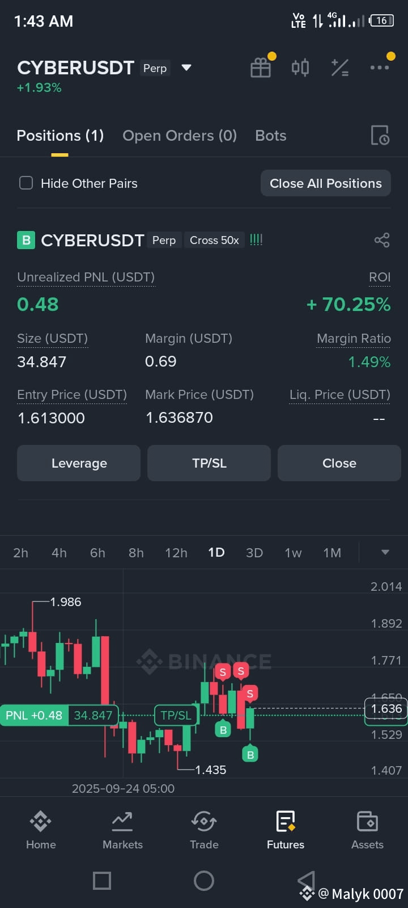The height and width of the screenshot is (908, 408).
Task: Open the order history icon
Action: pos(380,136)
